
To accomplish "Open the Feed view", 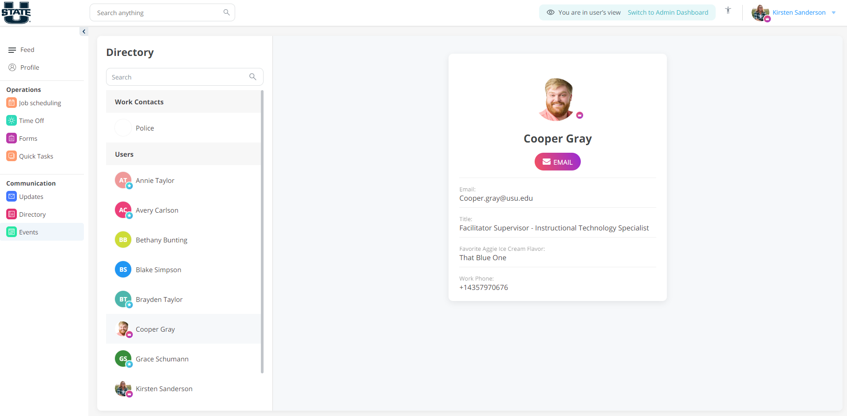I will (x=28, y=49).
